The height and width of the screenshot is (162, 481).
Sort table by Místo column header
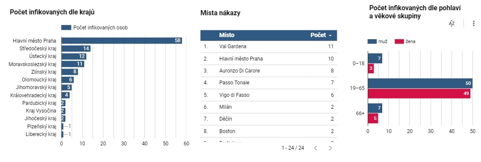point(227,35)
